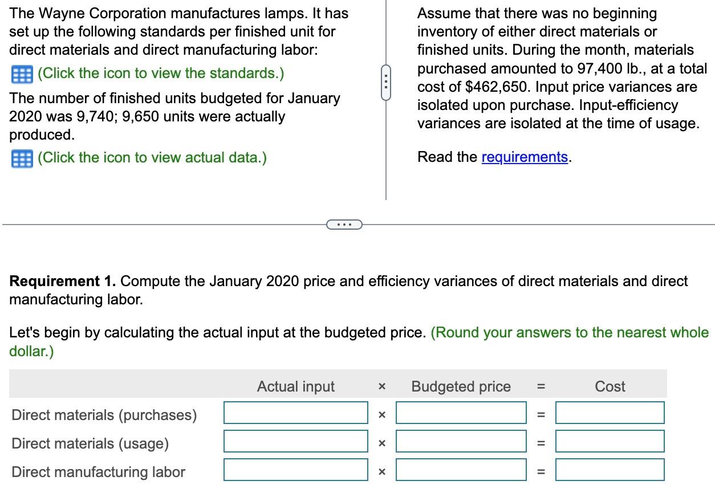Click the Cost field for Direct manufacturing labor
715x489 pixels.
pos(610,470)
